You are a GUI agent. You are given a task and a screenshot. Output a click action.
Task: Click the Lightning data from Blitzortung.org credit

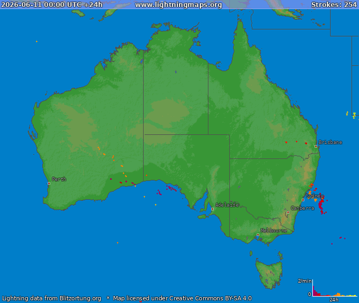[52, 298]
